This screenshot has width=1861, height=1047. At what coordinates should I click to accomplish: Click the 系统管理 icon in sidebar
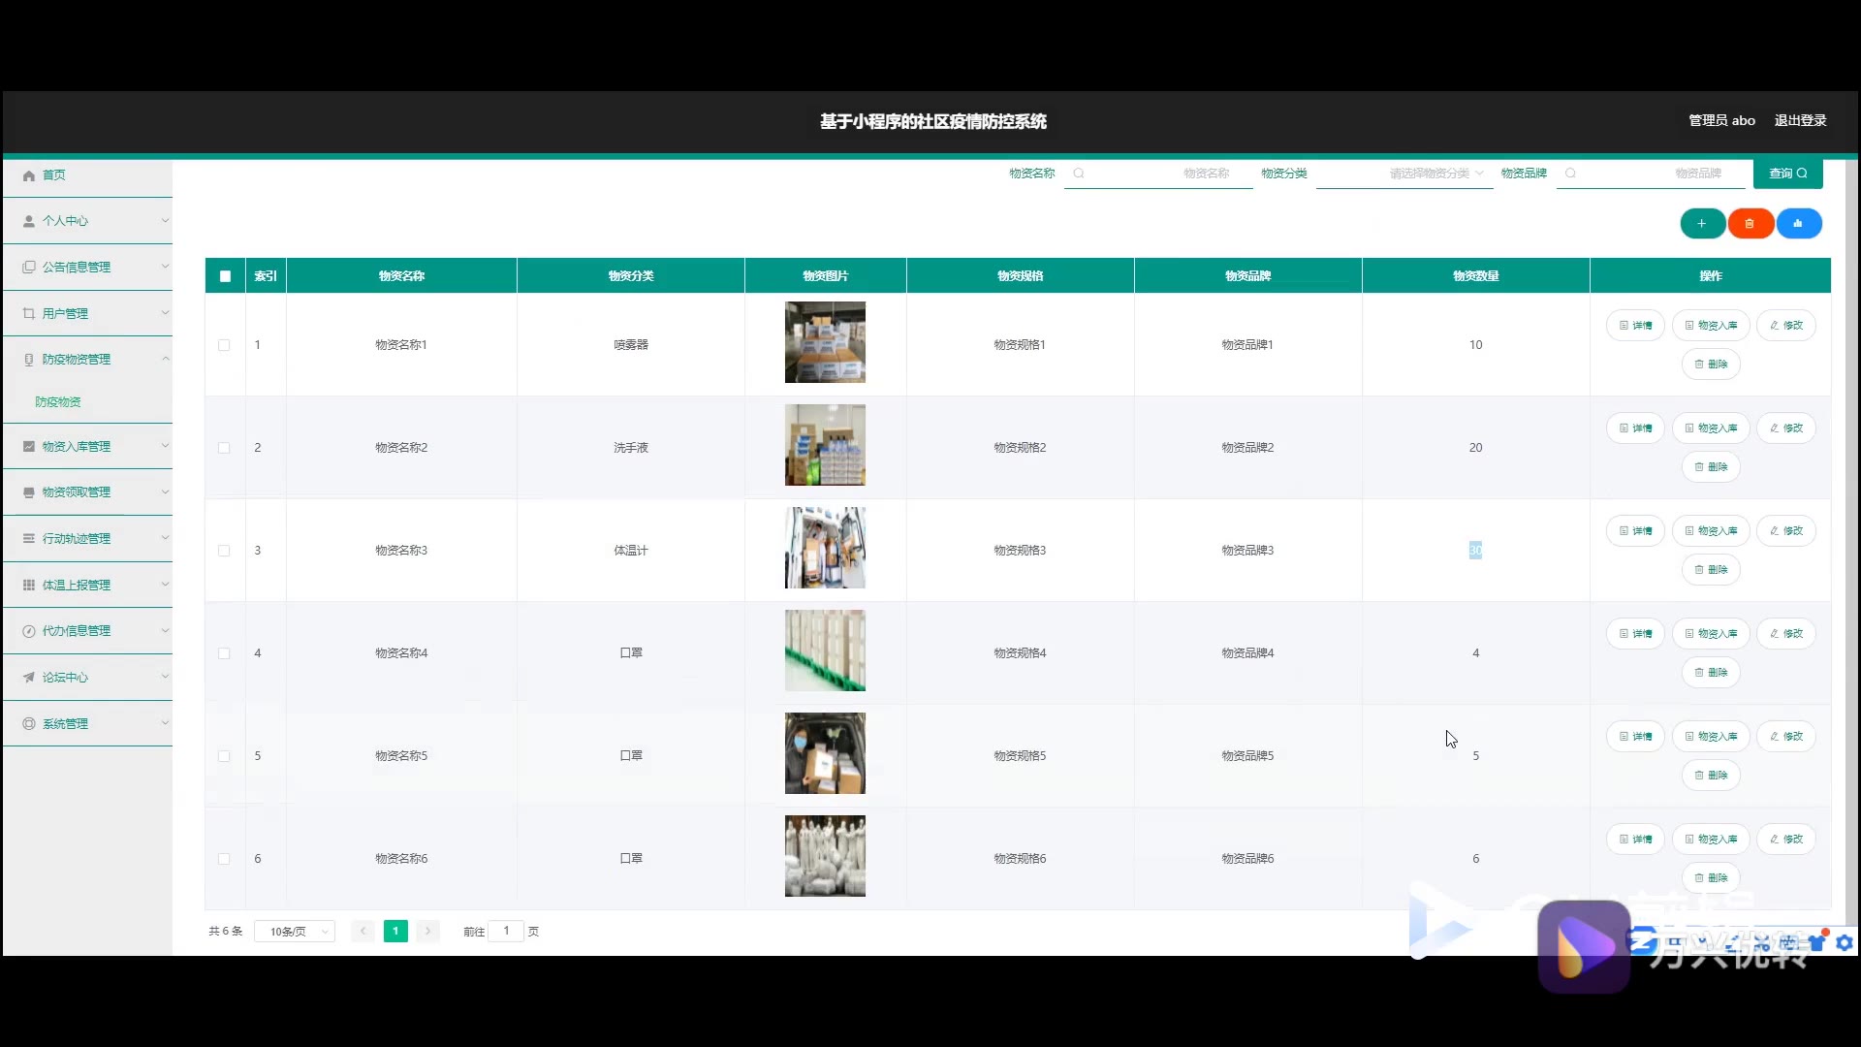click(29, 724)
